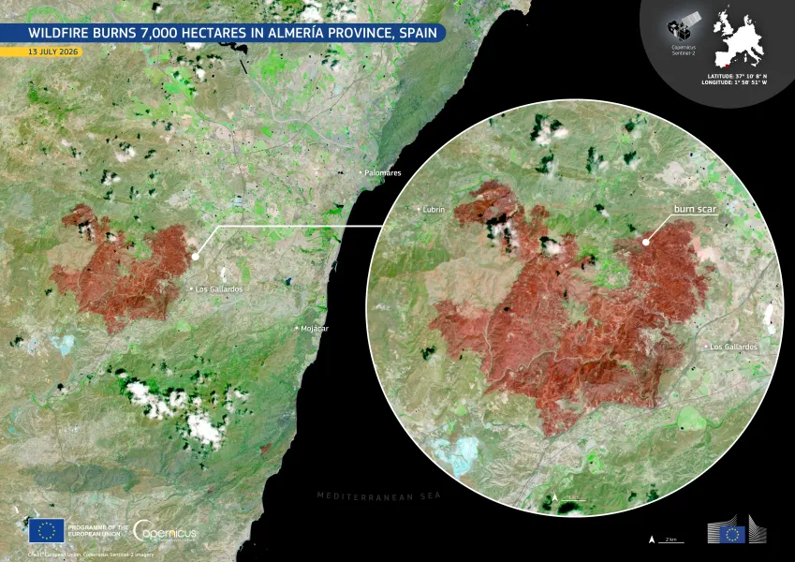Click the burn scar marker dot in inset
This screenshot has width=795, height=562.
point(645,242)
